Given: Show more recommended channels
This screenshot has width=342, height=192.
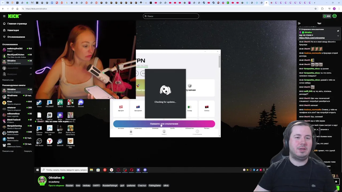Looking at the screenshot, I should [8, 151].
